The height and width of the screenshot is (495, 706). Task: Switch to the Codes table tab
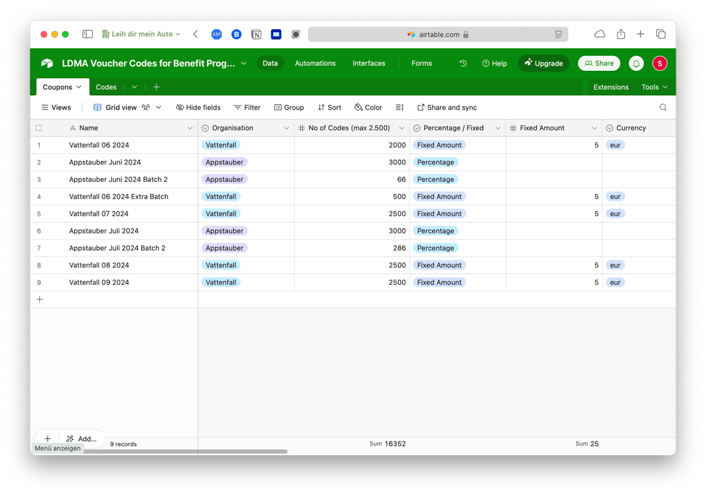(x=106, y=87)
